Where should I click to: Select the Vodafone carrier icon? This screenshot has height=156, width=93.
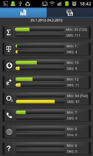tap(9, 66)
